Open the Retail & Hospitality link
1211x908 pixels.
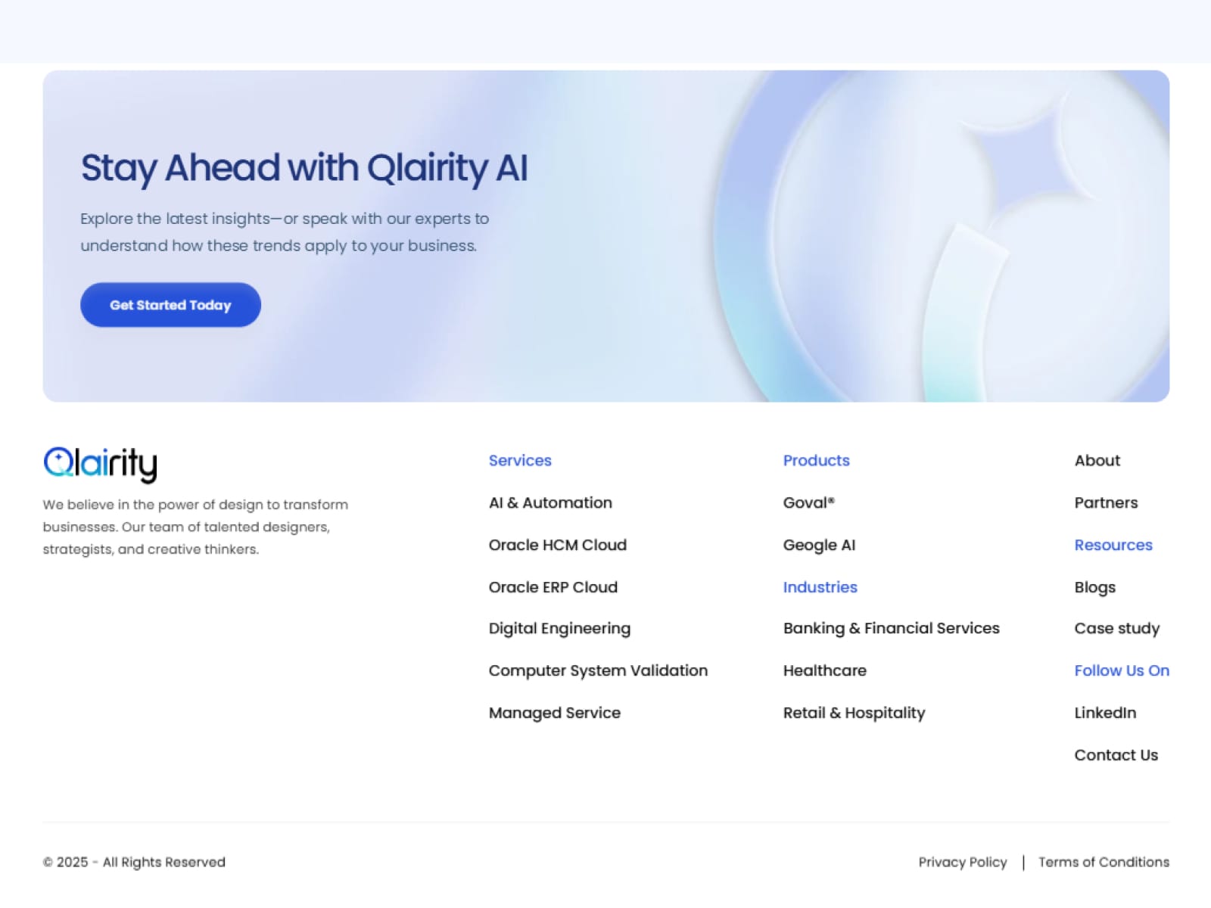coord(855,713)
